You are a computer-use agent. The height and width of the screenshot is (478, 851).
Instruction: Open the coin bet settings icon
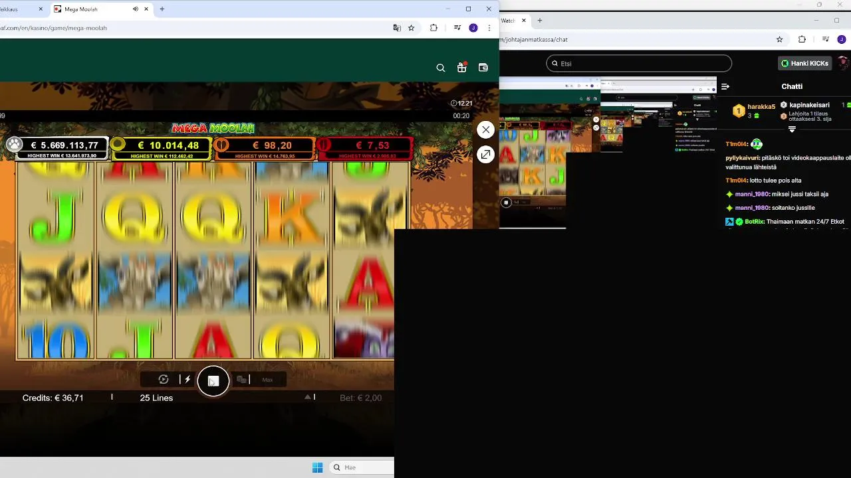pos(241,380)
